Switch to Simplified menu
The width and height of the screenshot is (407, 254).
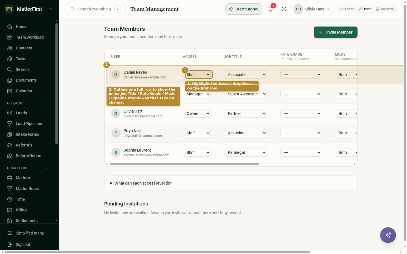30,233
